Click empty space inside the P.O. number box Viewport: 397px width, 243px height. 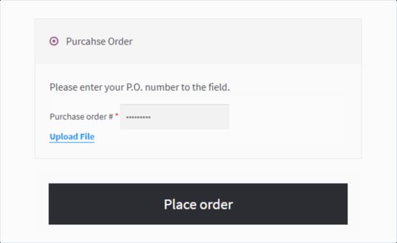(x=193, y=117)
